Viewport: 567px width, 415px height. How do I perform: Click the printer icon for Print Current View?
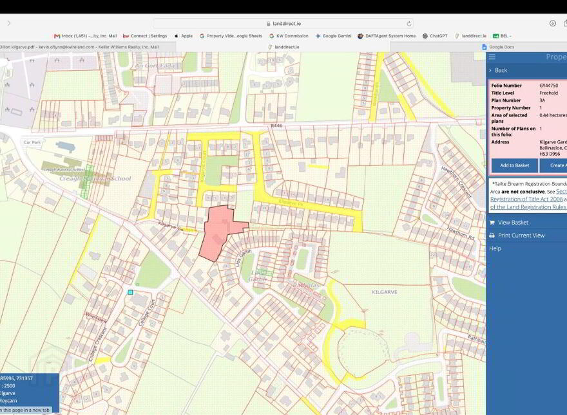tap(492, 235)
